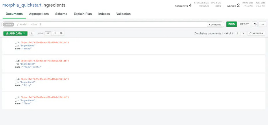Click the Documents count 4 in header
268x125 pixels.
tap(190, 6)
